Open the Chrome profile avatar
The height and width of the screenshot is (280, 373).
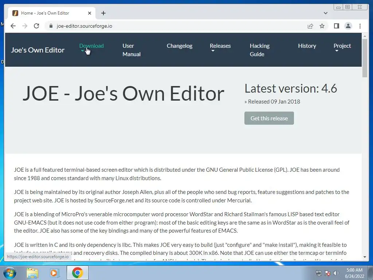pyautogui.click(x=348, y=26)
